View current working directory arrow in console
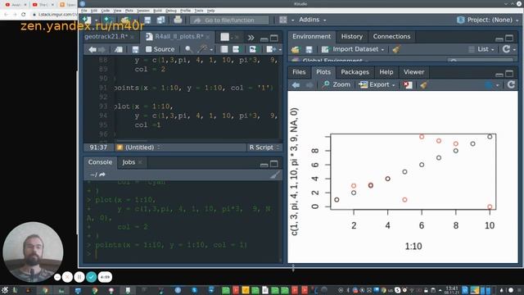The height and width of the screenshot is (295, 524). pyautogui.click(x=102, y=175)
